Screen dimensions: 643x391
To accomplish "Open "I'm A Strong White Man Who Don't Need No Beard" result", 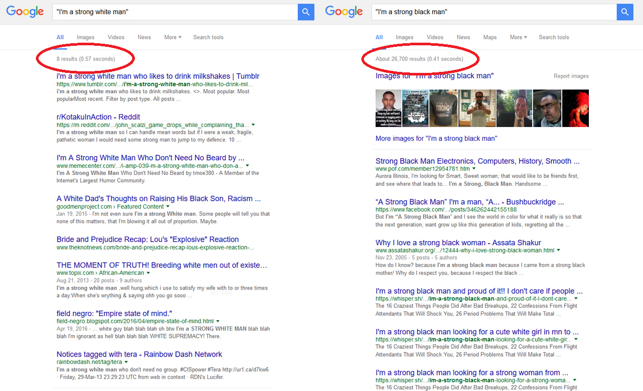I will [x=150, y=158].
